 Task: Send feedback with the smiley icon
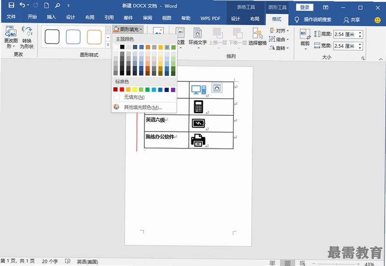point(377,20)
